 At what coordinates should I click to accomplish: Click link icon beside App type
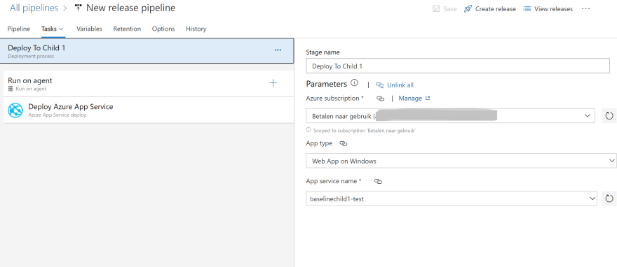(343, 144)
